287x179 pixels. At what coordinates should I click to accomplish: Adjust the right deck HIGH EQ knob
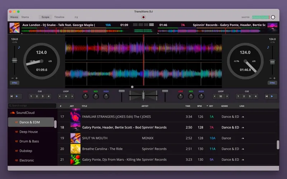coord(201,96)
